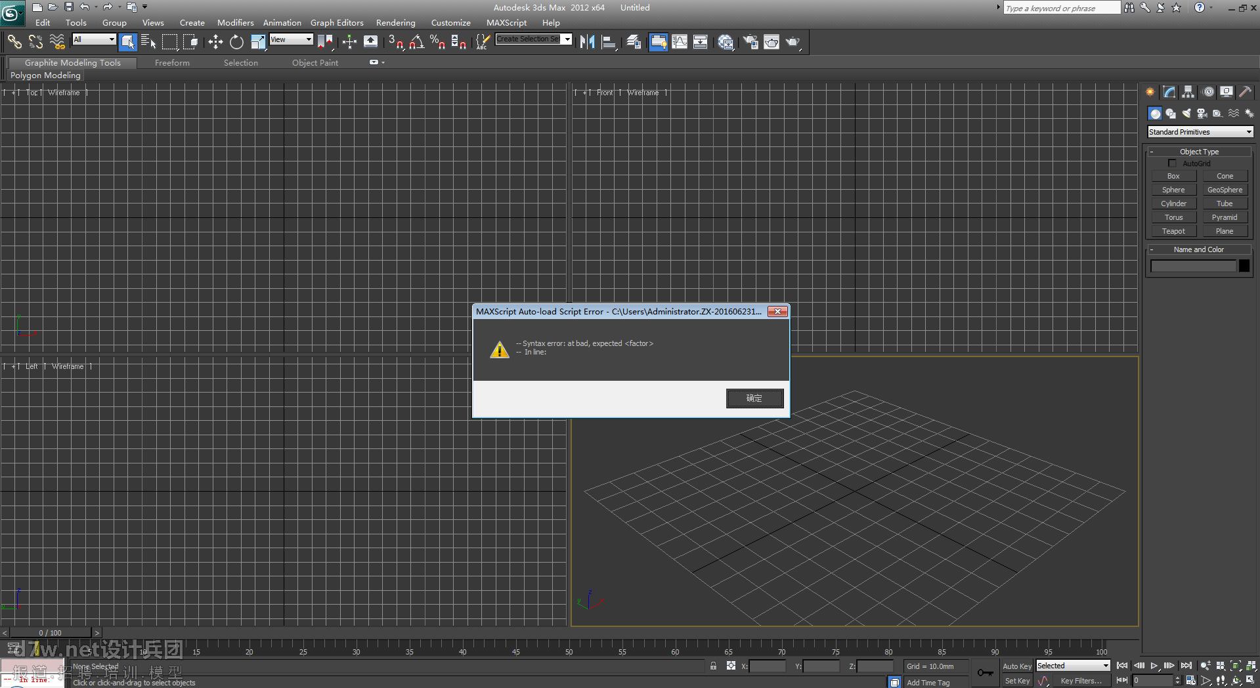Open Material Editor icon
The height and width of the screenshot is (688, 1260).
pos(726,42)
